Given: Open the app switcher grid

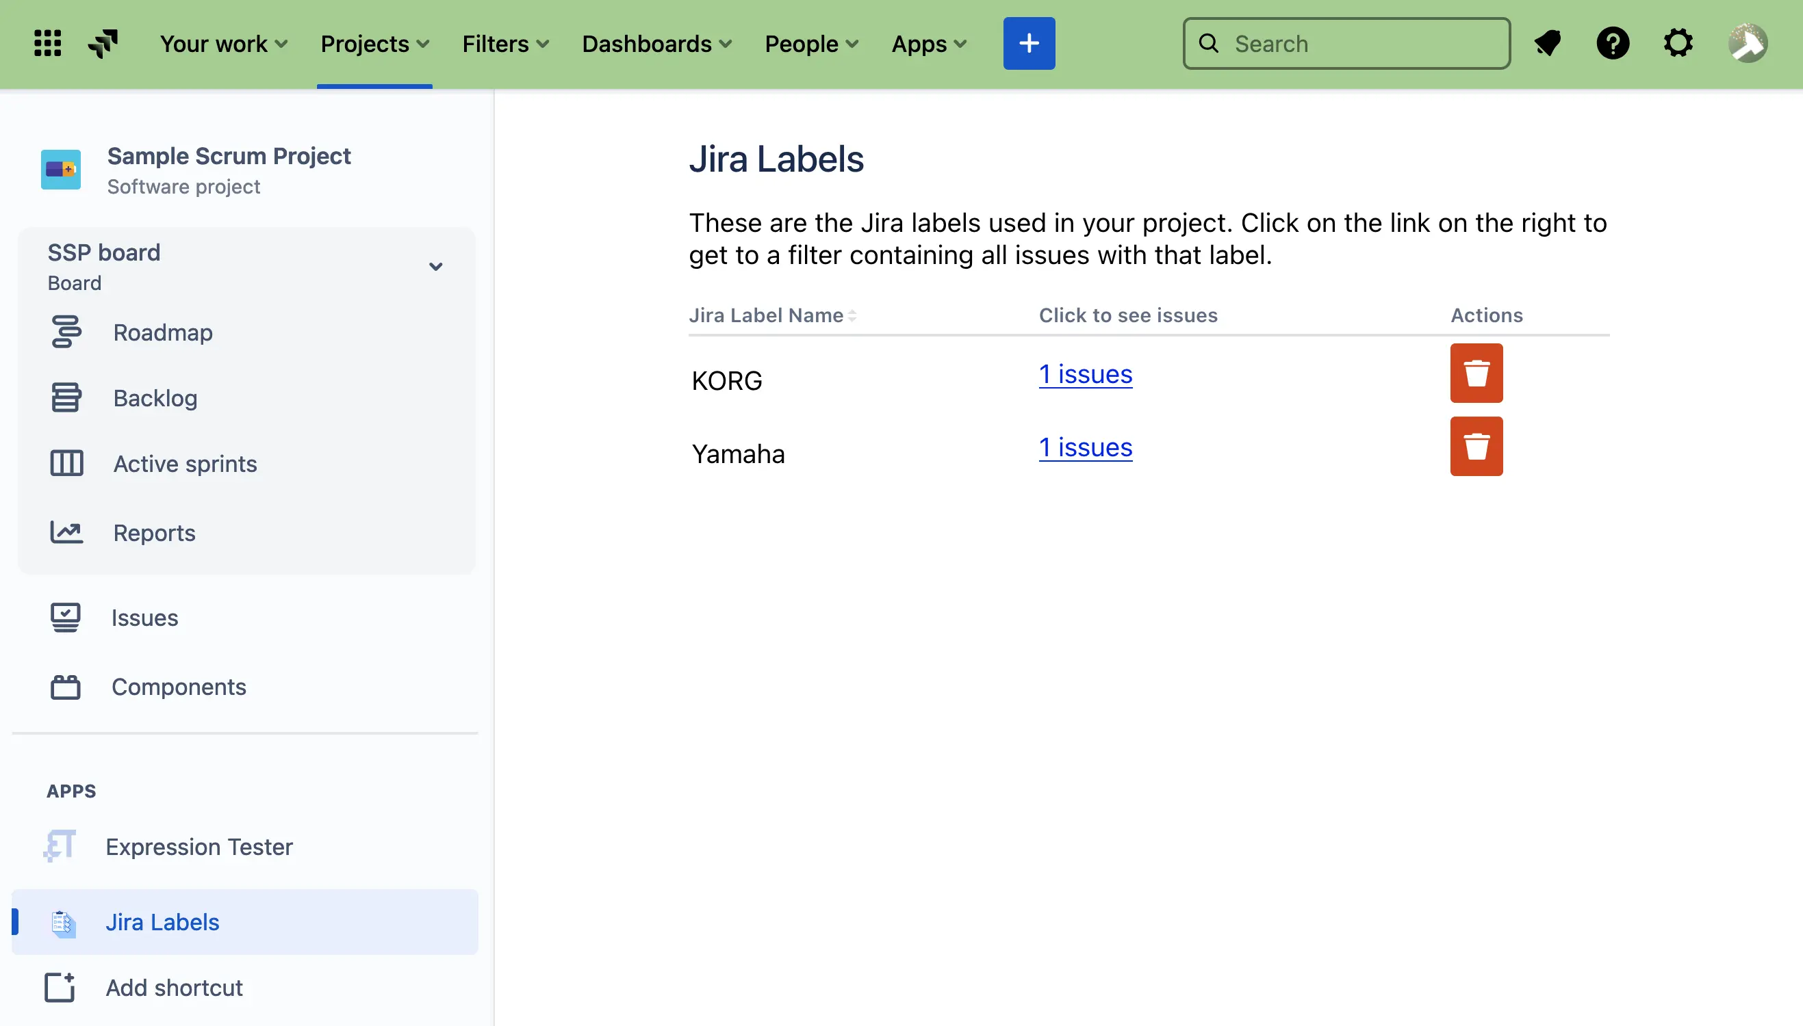Looking at the screenshot, I should (x=47, y=43).
